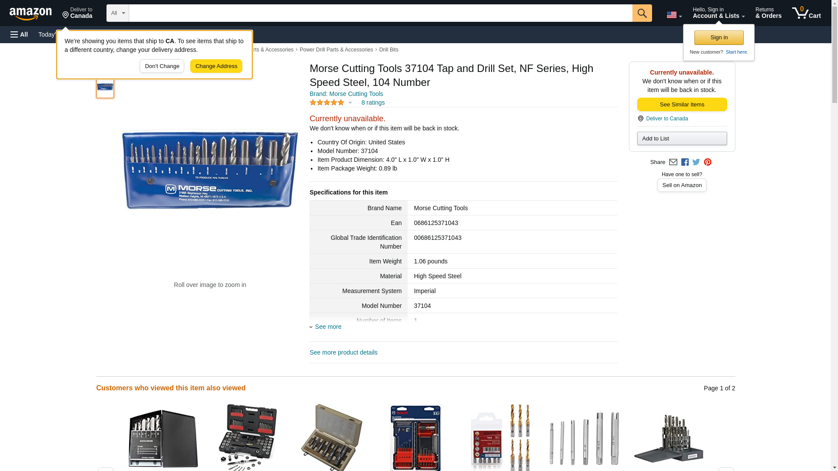This screenshot has height=471, width=838.
Task: Open the cart icon
Action: [x=806, y=13]
